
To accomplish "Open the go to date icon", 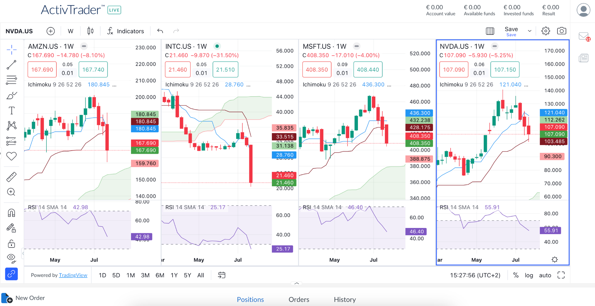I will [222, 275].
